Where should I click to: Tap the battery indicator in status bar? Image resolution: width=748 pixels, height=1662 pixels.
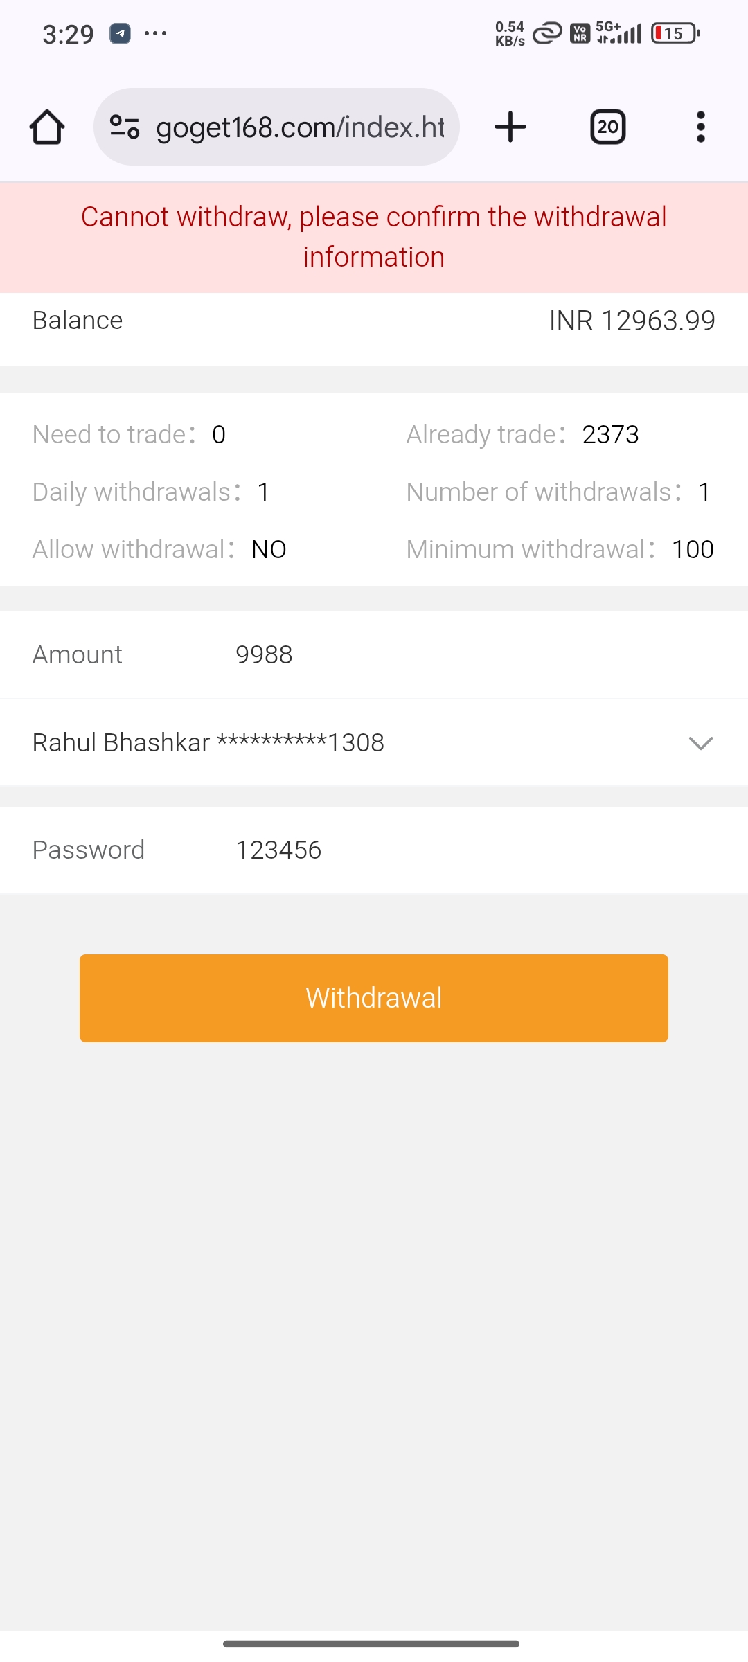(x=675, y=33)
